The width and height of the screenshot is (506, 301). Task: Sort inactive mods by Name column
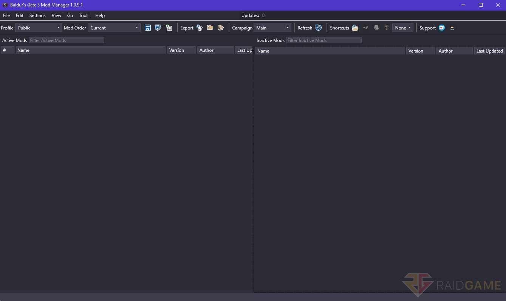(330, 51)
